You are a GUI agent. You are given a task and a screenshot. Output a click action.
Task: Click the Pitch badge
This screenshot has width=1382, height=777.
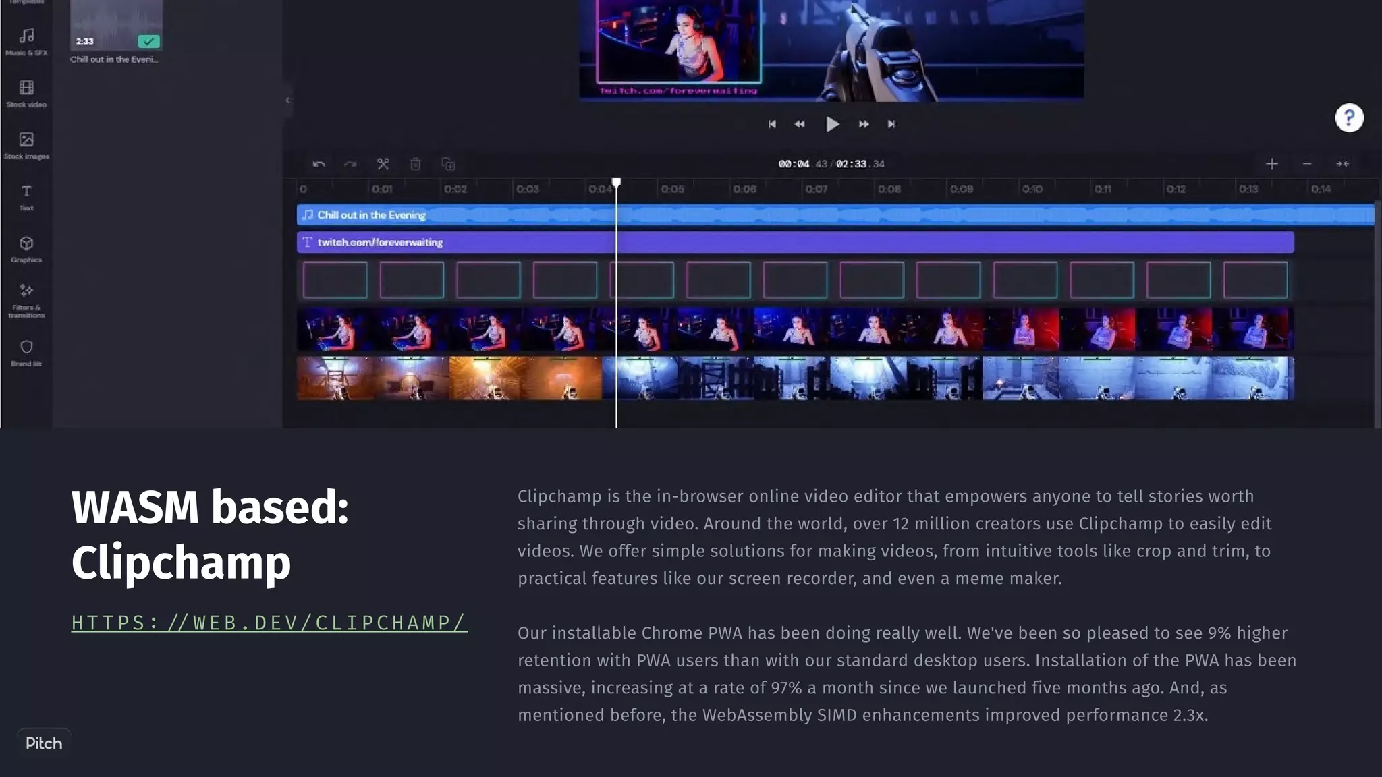[44, 743]
